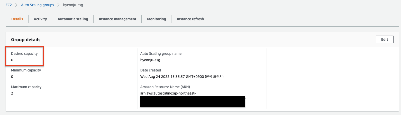Click the Group details heading
401x115 pixels.
(x=26, y=40)
